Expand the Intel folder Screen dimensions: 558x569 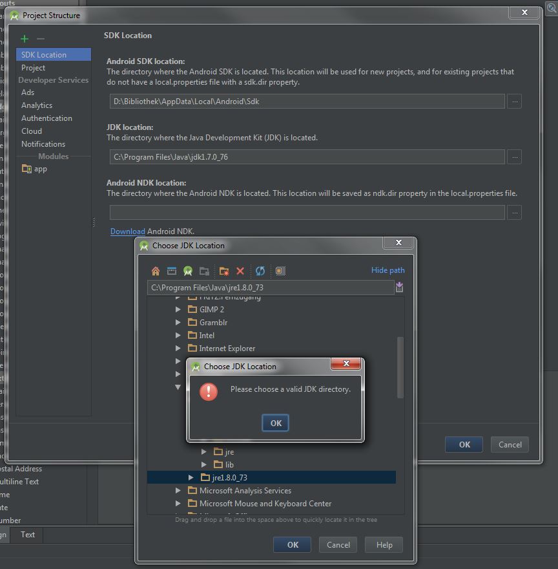[x=178, y=336]
